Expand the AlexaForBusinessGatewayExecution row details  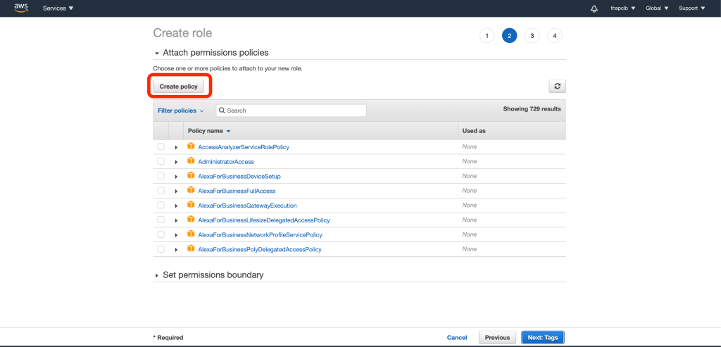coord(176,206)
